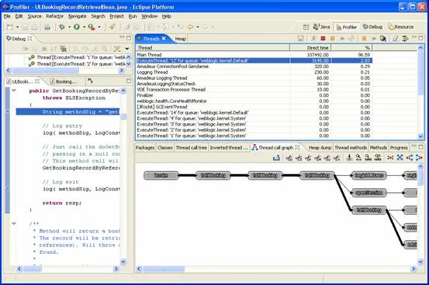Viewport: 429px width, 285px height.
Task: Select the Logging Thread row
Action: coord(254,72)
